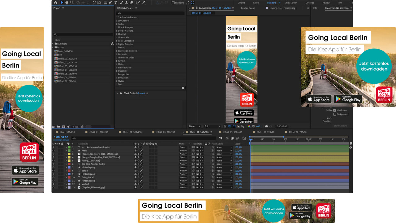The image size is (396, 223).
Task: Toggle the Background checkbox
Action: pyautogui.click(x=334, y=114)
